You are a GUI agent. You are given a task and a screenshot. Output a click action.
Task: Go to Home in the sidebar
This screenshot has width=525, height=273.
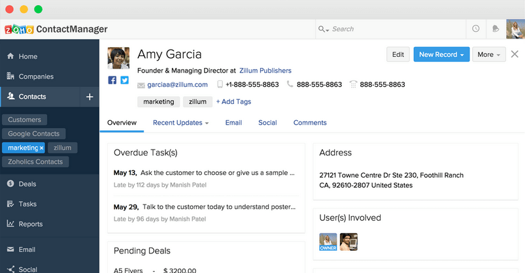point(27,56)
